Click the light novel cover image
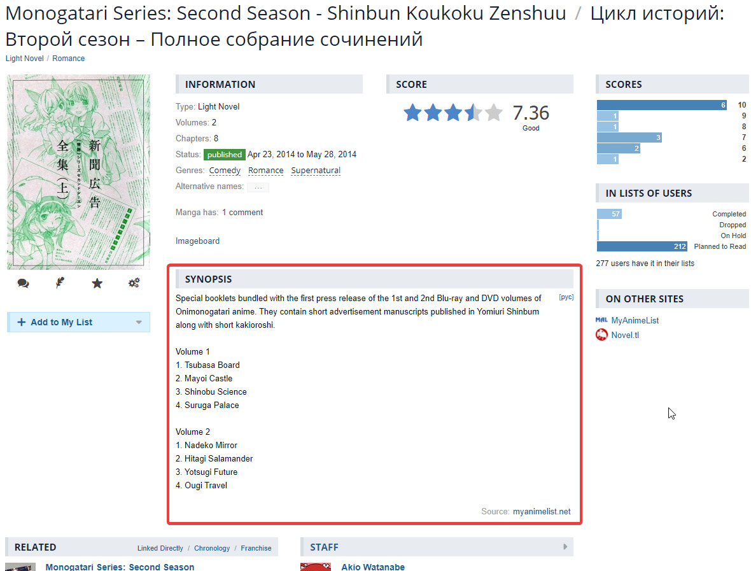Screen dimensions: 751x571 tap(78, 172)
